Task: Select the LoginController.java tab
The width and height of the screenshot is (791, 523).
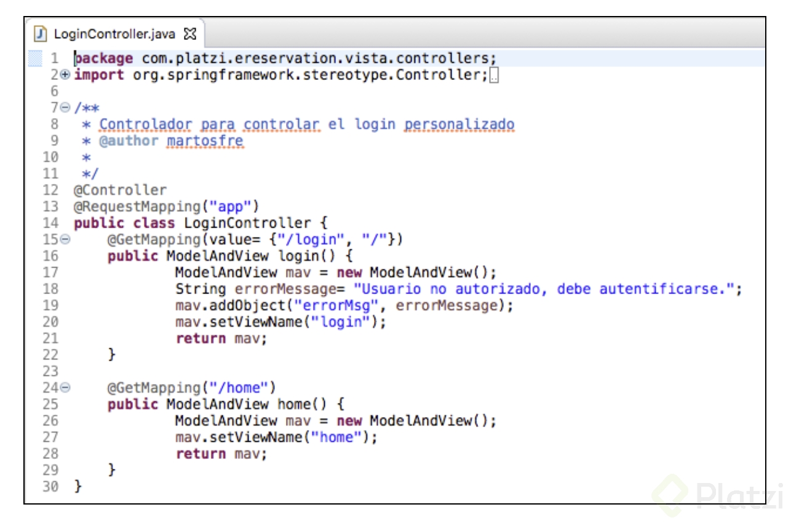Action: [115, 33]
